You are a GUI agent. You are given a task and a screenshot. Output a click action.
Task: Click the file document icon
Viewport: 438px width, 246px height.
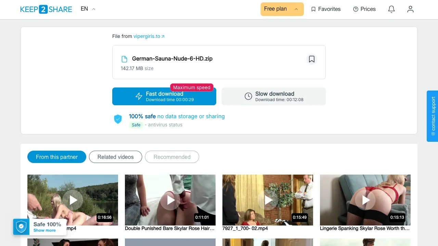(x=125, y=59)
